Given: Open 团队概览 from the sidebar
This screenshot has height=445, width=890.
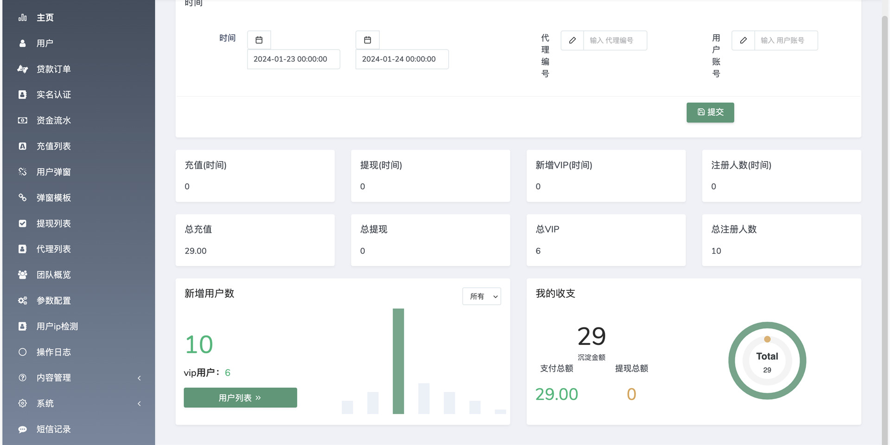Looking at the screenshot, I should coord(79,275).
